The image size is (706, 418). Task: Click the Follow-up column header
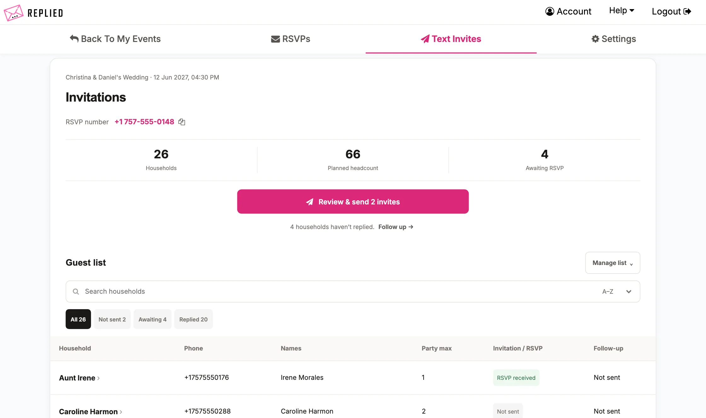(608, 348)
